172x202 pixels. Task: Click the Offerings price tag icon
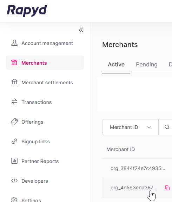point(14,122)
